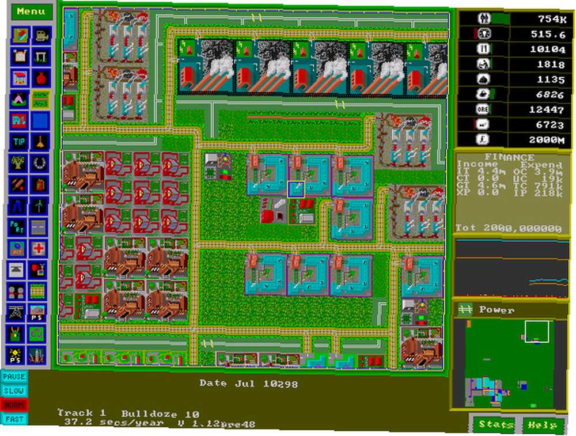Click the goods stat icon showing 6826
Viewport: 576px width, 436px height.
coord(483,94)
